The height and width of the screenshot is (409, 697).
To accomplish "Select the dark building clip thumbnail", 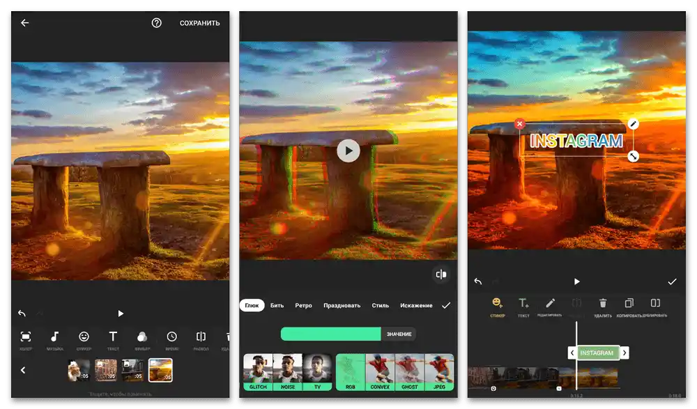I will [132, 370].
